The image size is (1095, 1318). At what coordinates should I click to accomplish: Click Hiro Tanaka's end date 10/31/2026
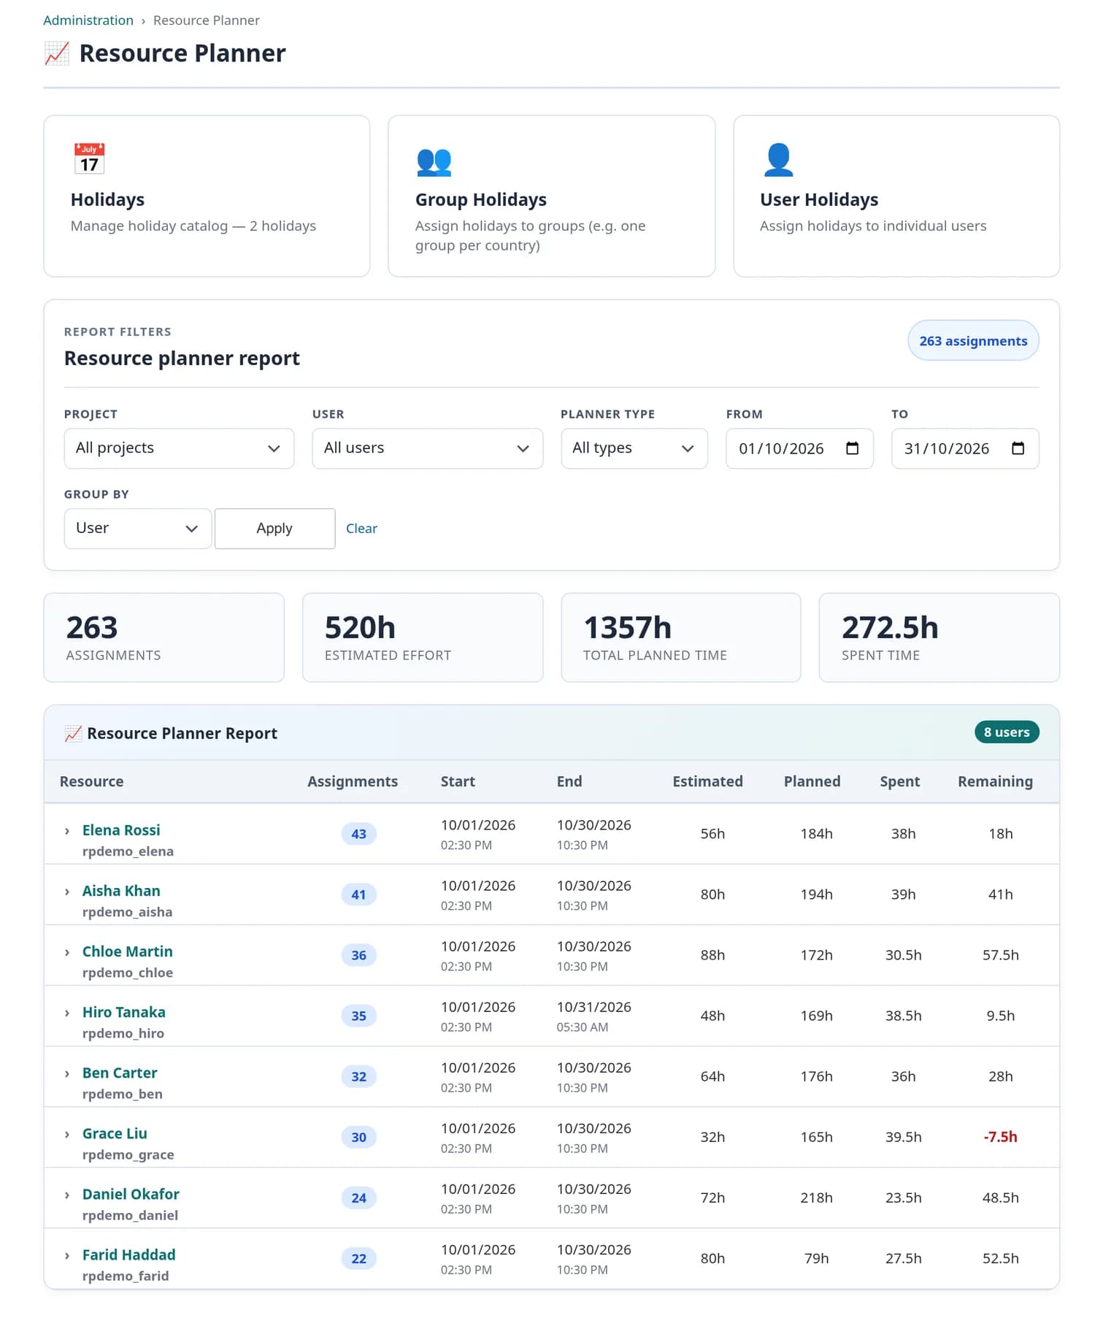click(x=593, y=1007)
